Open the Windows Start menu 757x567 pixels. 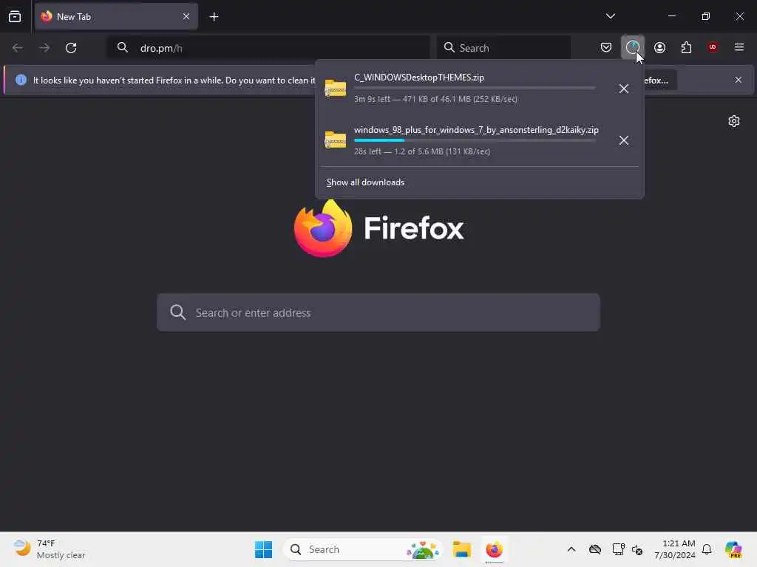pyautogui.click(x=263, y=549)
